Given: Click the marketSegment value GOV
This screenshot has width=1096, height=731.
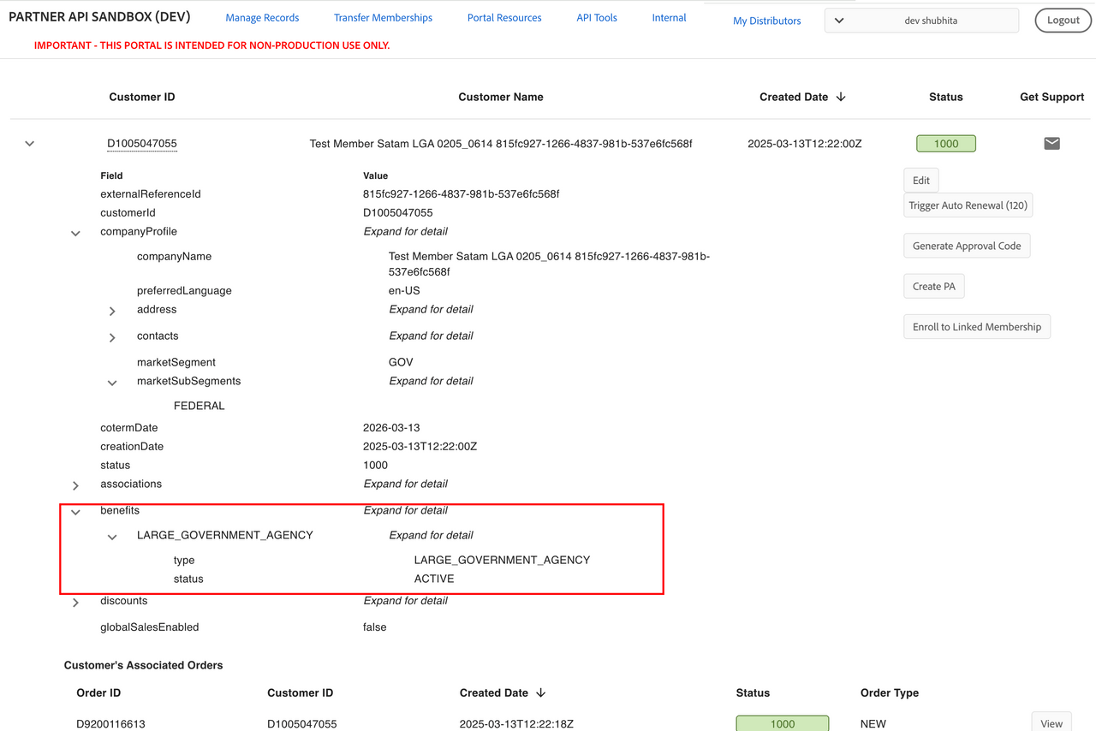Looking at the screenshot, I should coord(401,363).
